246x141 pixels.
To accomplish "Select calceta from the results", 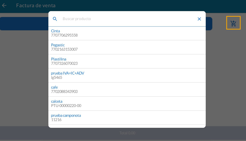I will (57, 101).
